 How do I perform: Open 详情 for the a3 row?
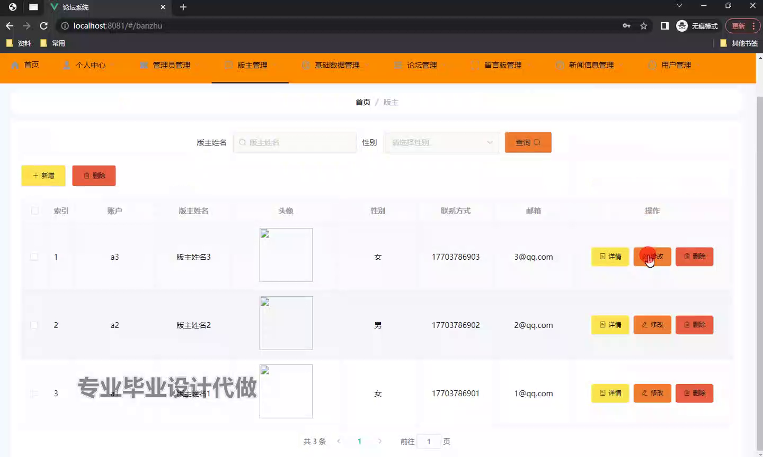[610, 257]
